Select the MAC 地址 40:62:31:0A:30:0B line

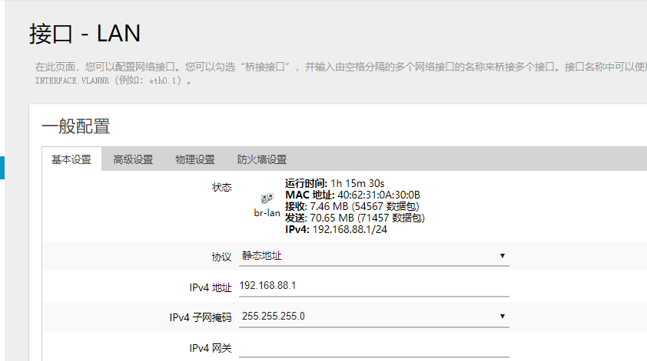tap(353, 195)
